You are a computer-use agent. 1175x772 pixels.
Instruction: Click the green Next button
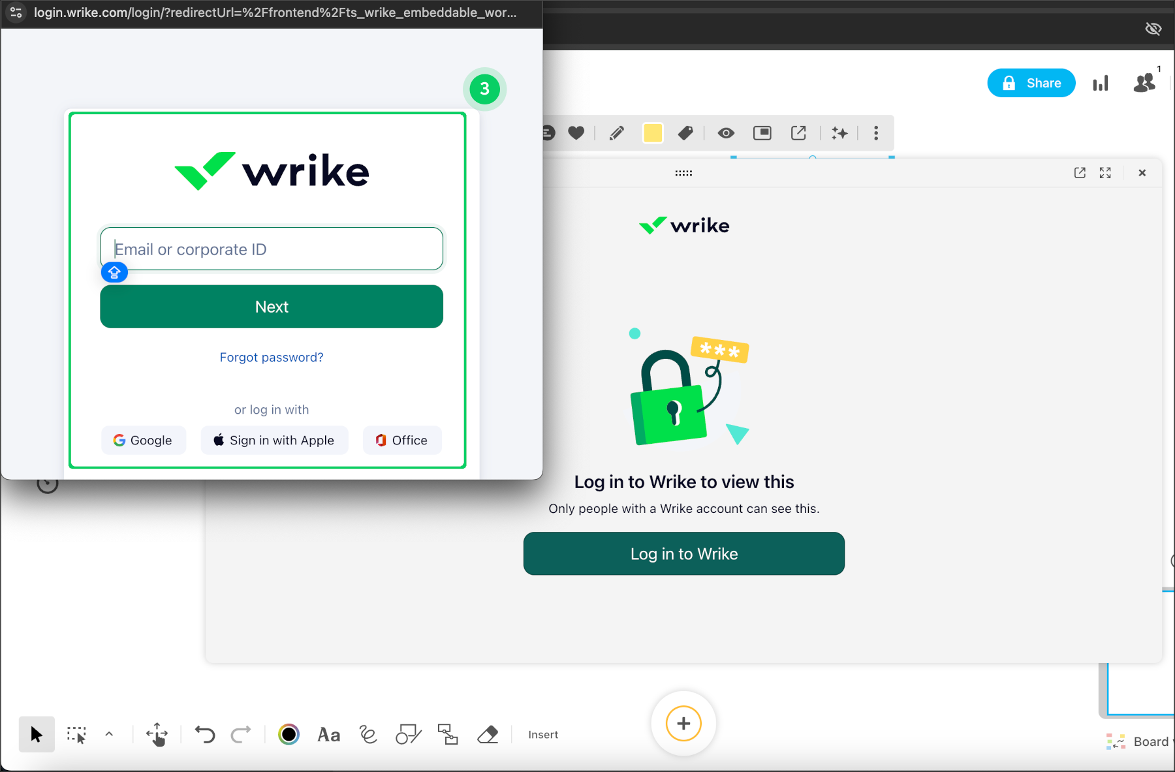click(272, 307)
